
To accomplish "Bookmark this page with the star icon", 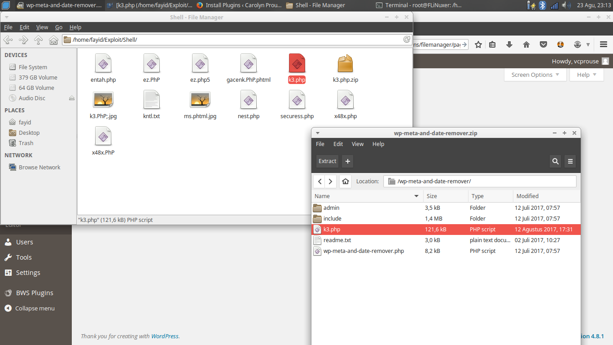I will tap(478, 44).
